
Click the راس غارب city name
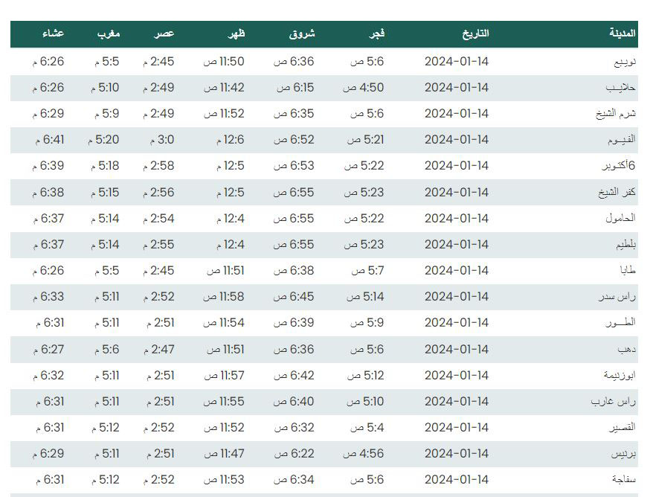tap(613, 402)
